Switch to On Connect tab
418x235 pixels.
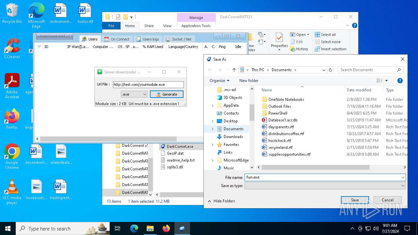click(x=117, y=39)
